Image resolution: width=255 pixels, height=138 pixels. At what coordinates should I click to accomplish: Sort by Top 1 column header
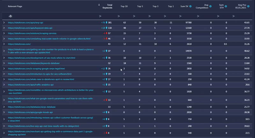171,6
